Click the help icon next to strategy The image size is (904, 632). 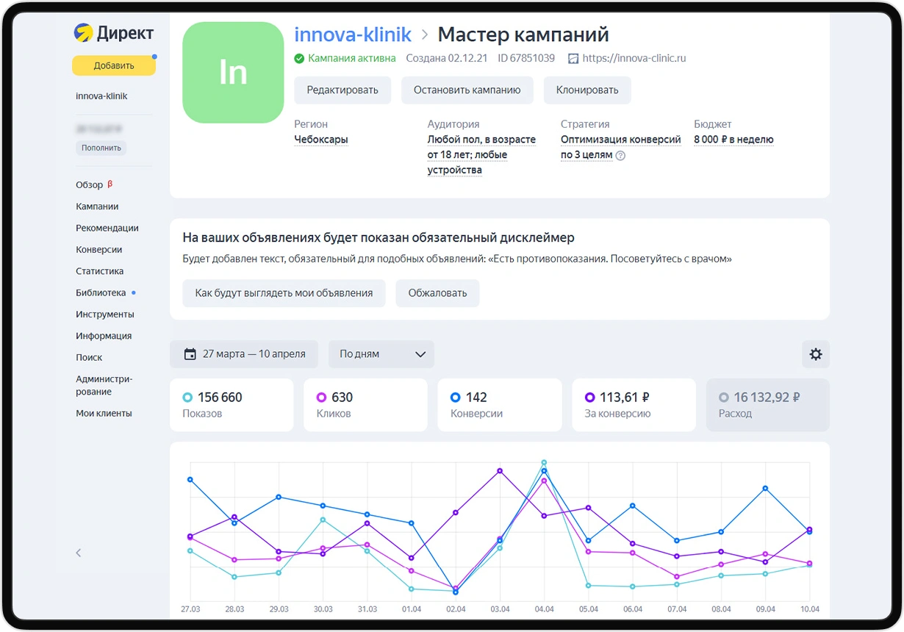point(620,156)
